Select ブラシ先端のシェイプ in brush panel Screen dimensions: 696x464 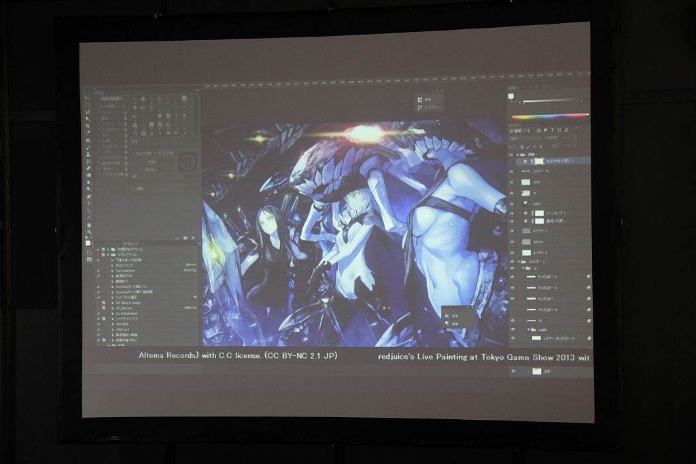pyautogui.click(x=112, y=107)
